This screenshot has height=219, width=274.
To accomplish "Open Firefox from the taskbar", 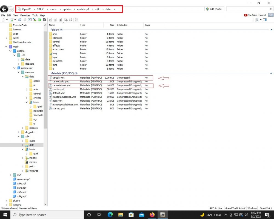I will pos(152,215).
